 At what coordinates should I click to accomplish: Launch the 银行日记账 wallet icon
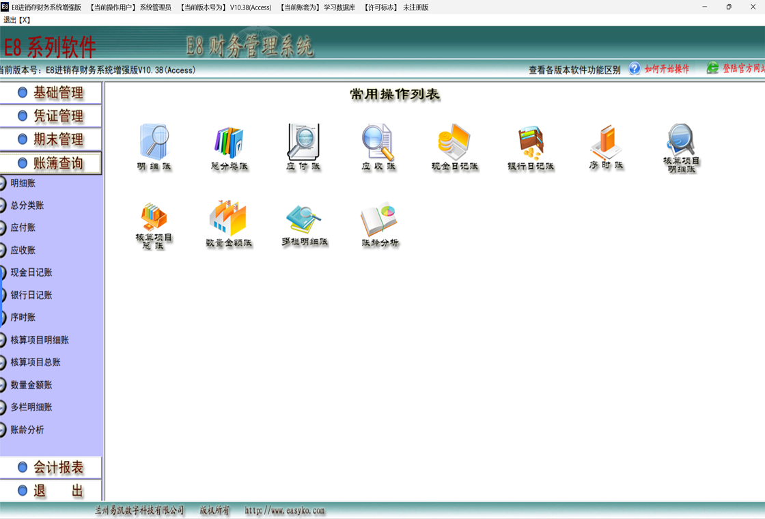click(531, 143)
